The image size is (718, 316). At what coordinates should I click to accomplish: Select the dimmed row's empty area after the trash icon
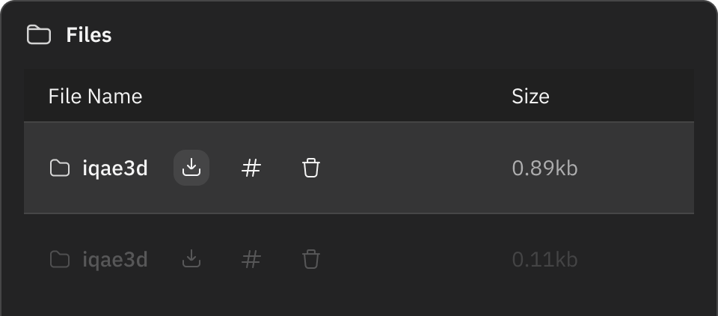tap(414, 259)
